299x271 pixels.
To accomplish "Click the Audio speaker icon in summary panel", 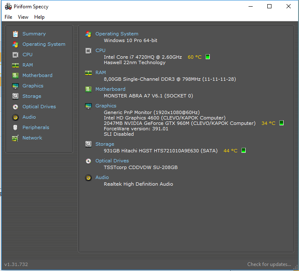I will (88, 178).
